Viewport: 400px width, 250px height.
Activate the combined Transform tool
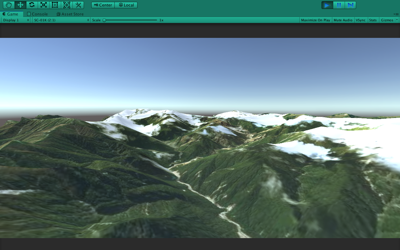coord(67,5)
